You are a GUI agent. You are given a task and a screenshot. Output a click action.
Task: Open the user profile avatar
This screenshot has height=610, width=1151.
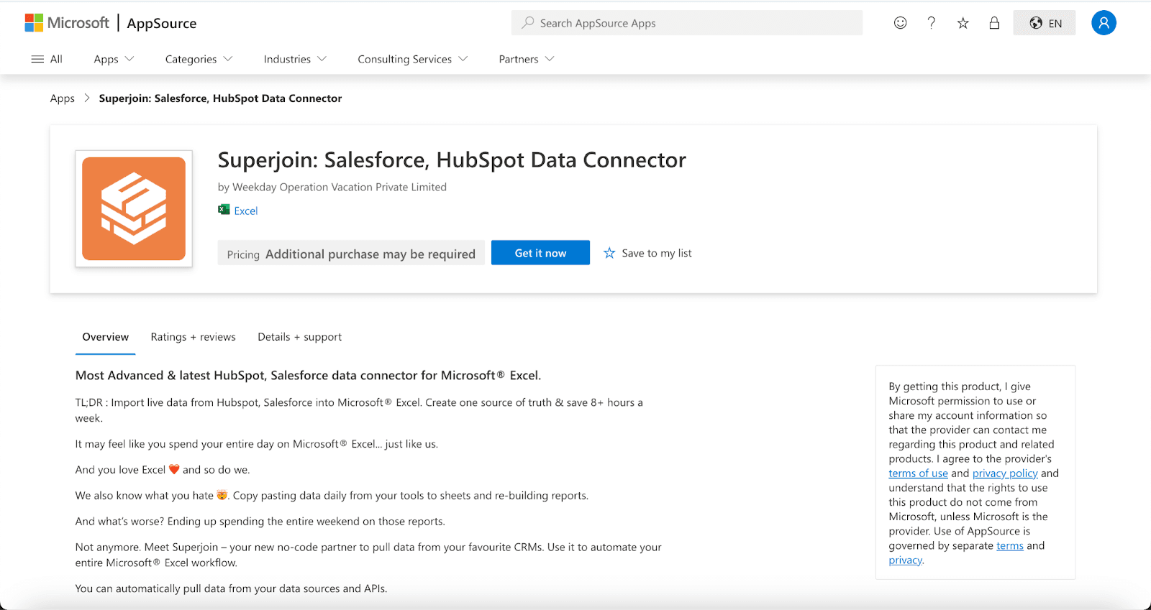pyautogui.click(x=1104, y=23)
